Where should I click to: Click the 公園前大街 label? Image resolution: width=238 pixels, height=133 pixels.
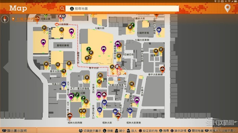click(x=139, y=18)
